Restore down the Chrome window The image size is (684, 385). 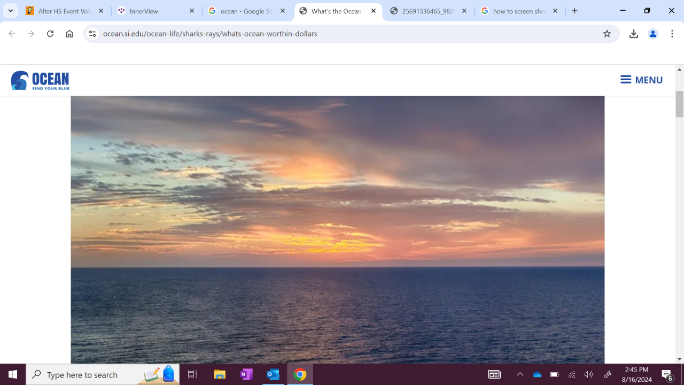[x=647, y=11]
